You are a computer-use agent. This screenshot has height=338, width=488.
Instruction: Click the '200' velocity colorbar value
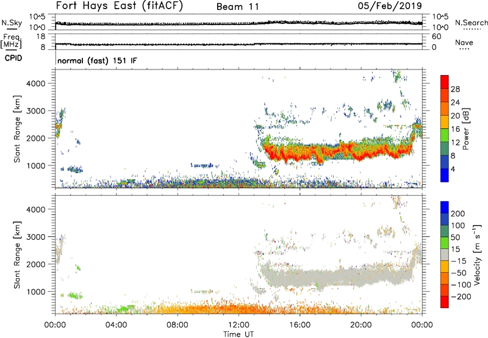pos(458,214)
